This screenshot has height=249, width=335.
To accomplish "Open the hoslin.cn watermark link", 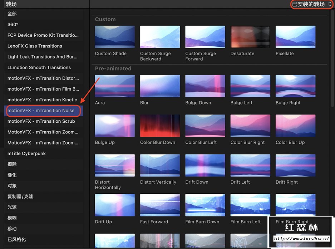I will point(301,239).
